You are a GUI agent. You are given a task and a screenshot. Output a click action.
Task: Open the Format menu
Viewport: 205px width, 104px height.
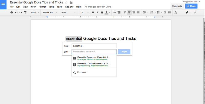[42, 7]
